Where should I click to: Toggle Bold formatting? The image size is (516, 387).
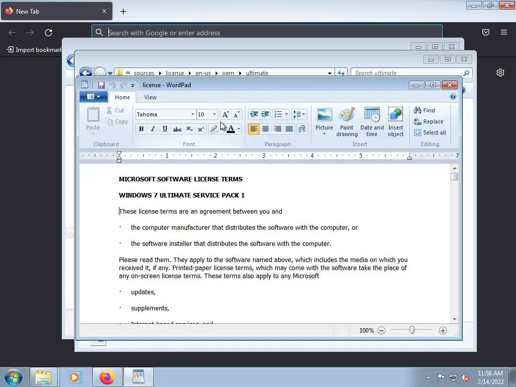pyautogui.click(x=141, y=128)
